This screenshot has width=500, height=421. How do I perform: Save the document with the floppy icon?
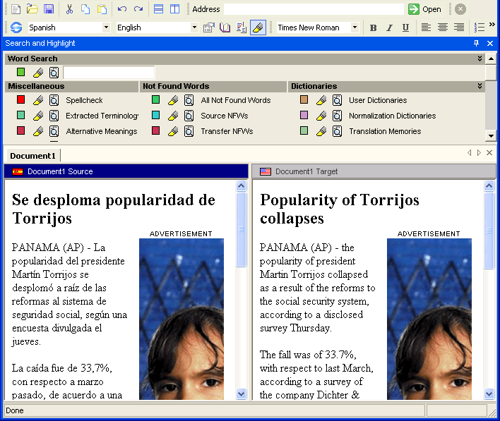(49, 9)
